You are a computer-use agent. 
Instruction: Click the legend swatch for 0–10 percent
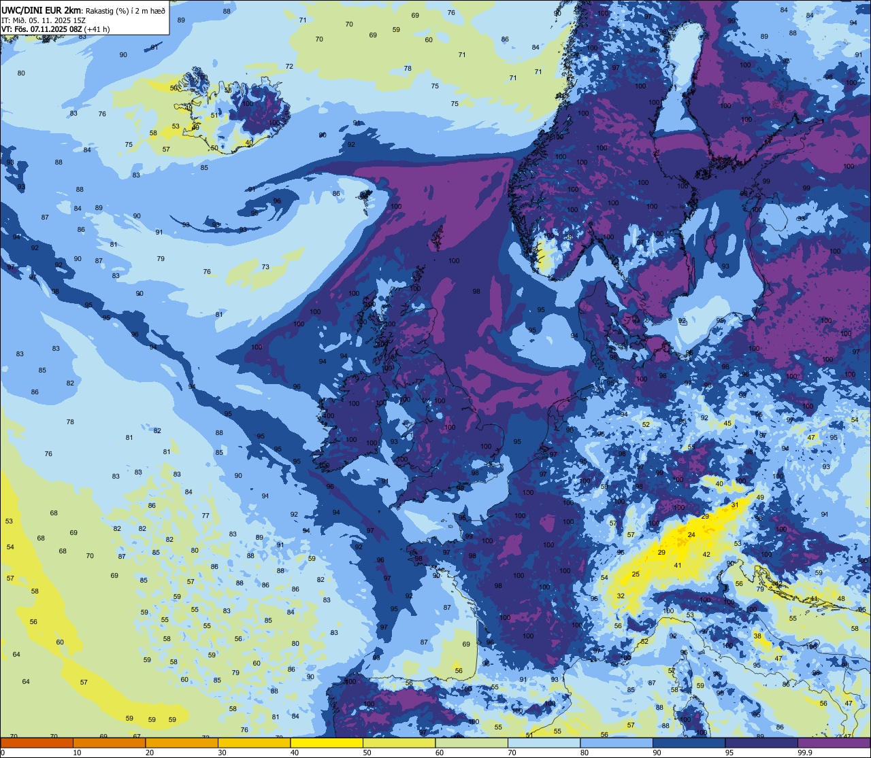37,742
